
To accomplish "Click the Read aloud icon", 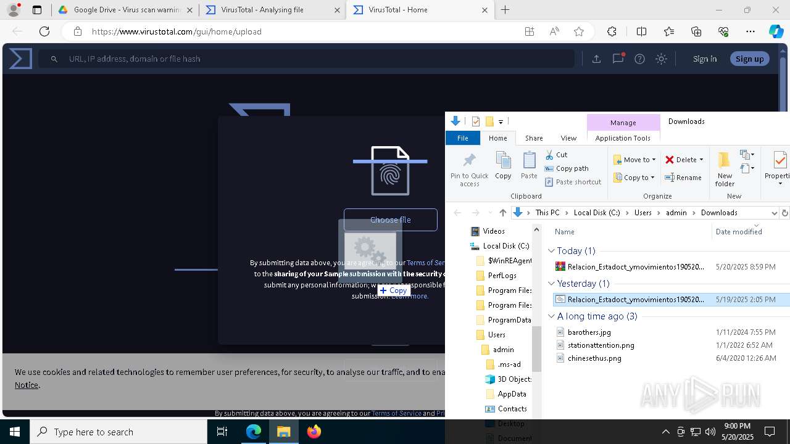I will coord(554,31).
